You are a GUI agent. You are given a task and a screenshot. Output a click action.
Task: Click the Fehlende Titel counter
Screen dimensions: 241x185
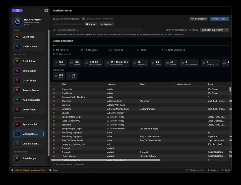tap(210, 63)
